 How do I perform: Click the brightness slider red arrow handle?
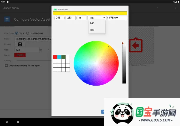click(123, 43)
